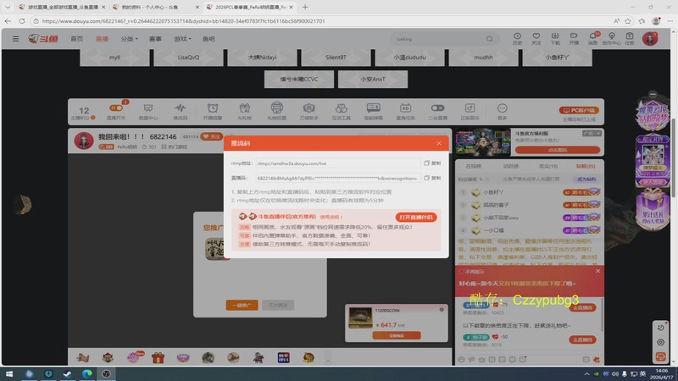Open the hamburger menu beside Douyu logo
This screenshot has height=381, width=678.
point(15,39)
